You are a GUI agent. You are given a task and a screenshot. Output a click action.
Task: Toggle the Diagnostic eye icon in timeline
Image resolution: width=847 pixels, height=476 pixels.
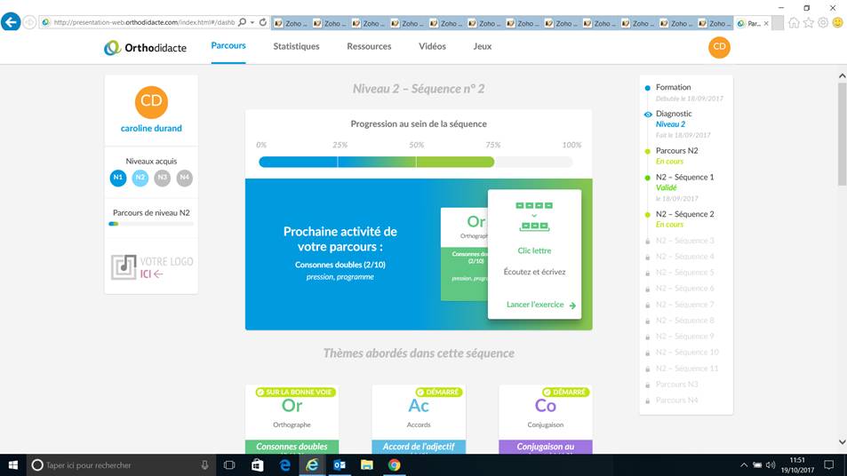click(x=648, y=115)
